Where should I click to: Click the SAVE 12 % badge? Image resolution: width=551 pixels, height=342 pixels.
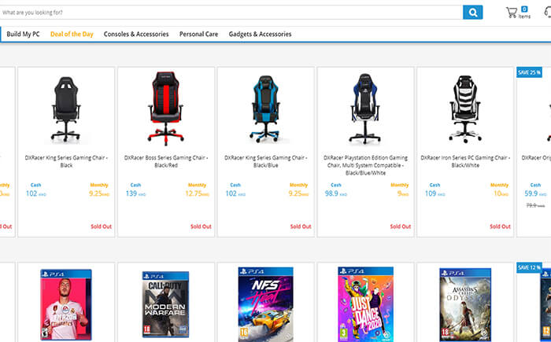pos(529,267)
